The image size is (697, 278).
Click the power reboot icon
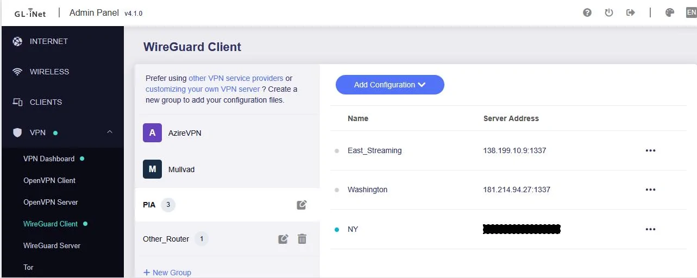[609, 12]
